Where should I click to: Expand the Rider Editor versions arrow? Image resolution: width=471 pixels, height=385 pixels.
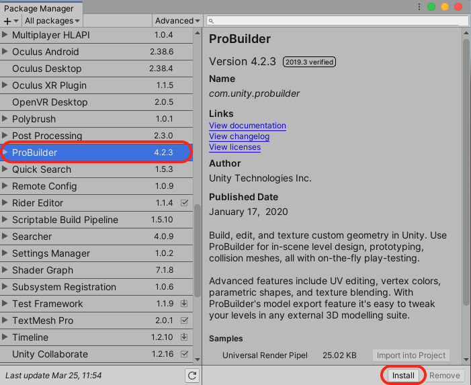coord(5,203)
